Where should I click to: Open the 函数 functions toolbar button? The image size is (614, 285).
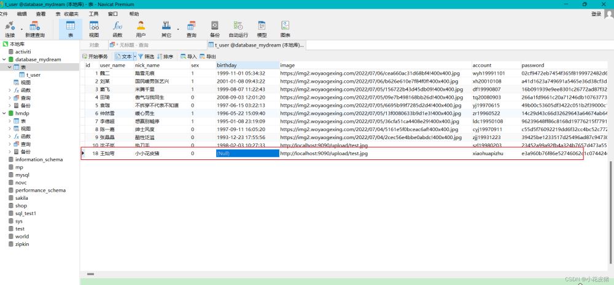[x=117, y=29]
